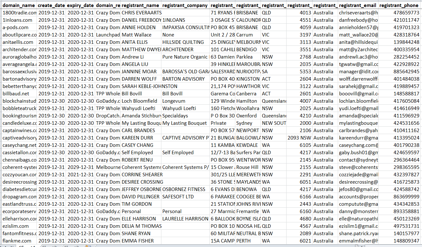Select the postcode 2000 cell
Viewport: 422px width, 247px height.
click(x=299, y=123)
